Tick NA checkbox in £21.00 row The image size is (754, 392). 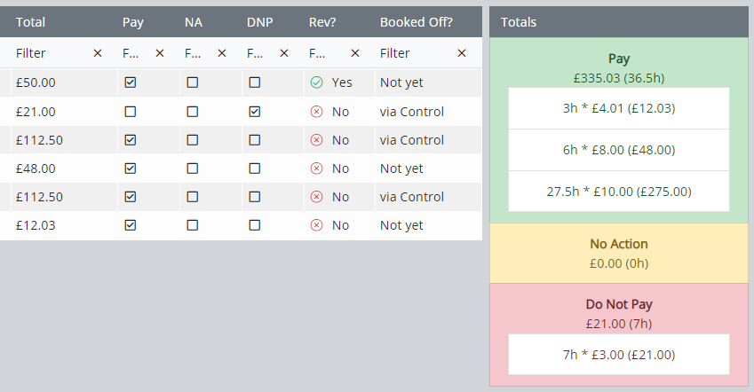coord(193,112)
